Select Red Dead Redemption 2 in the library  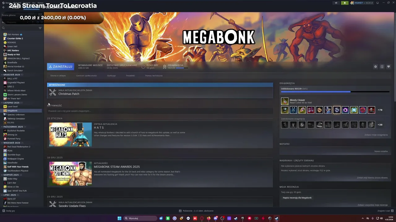point(19,147)
